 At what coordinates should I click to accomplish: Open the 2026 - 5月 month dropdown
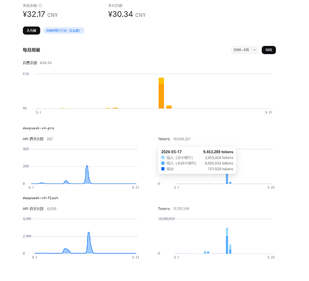click(x=244, y=50)
